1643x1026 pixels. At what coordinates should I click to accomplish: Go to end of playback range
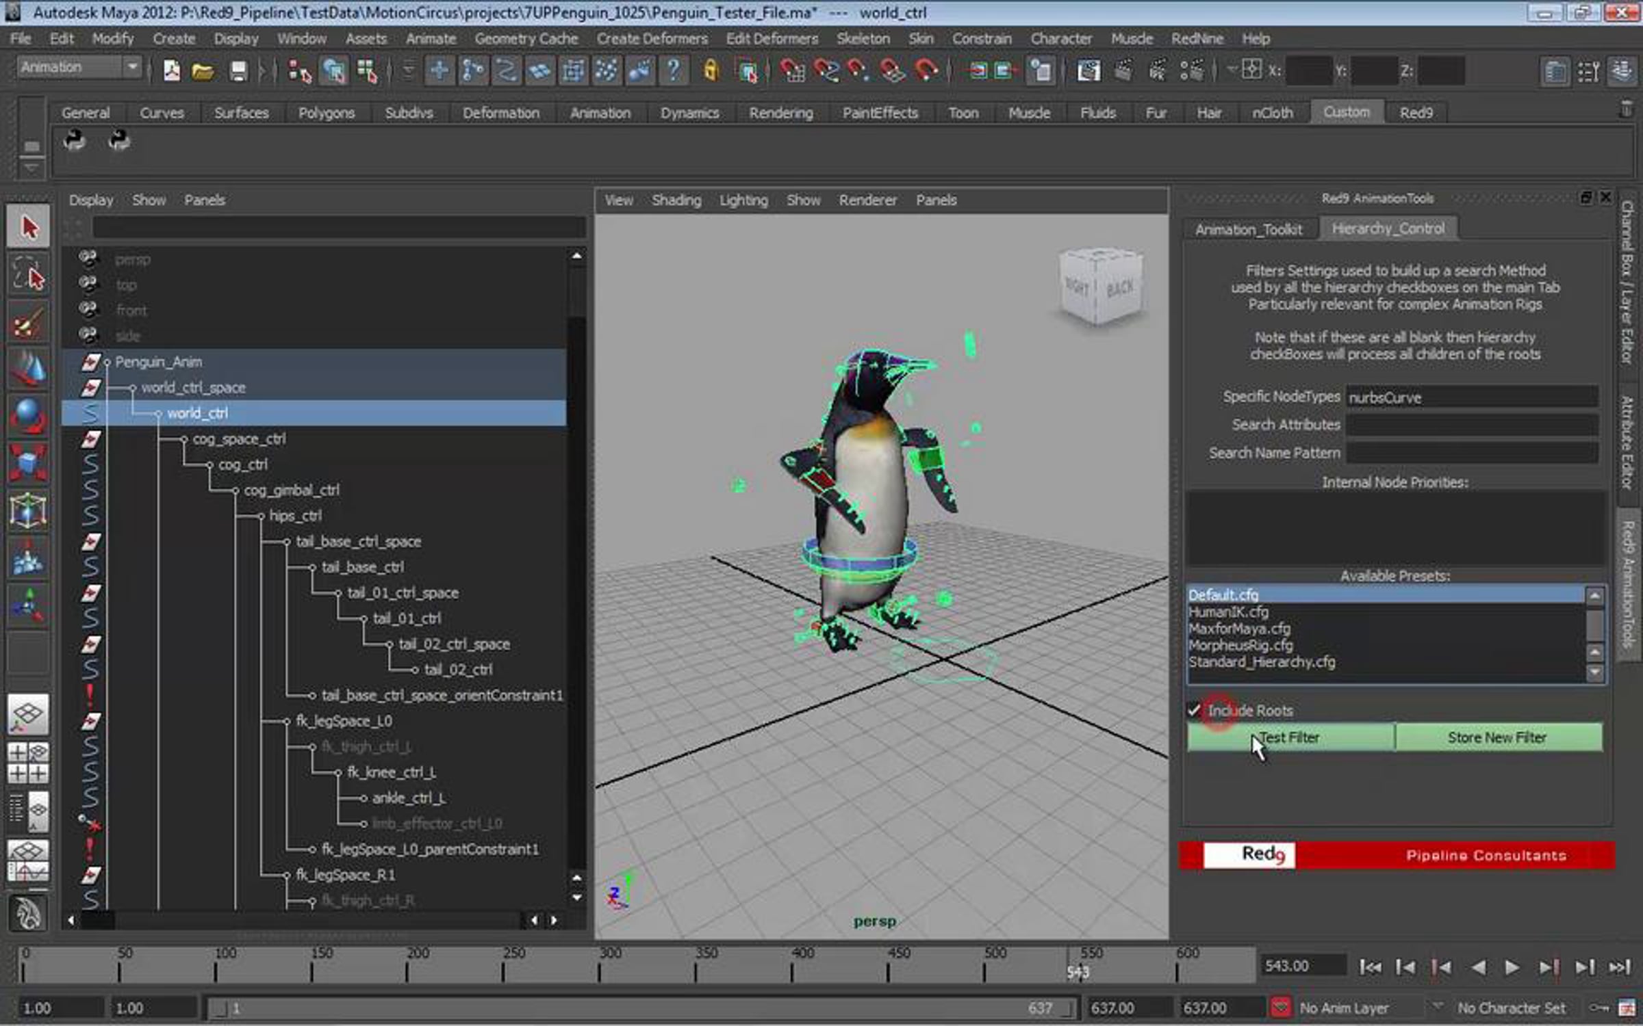pos(1620,967)
